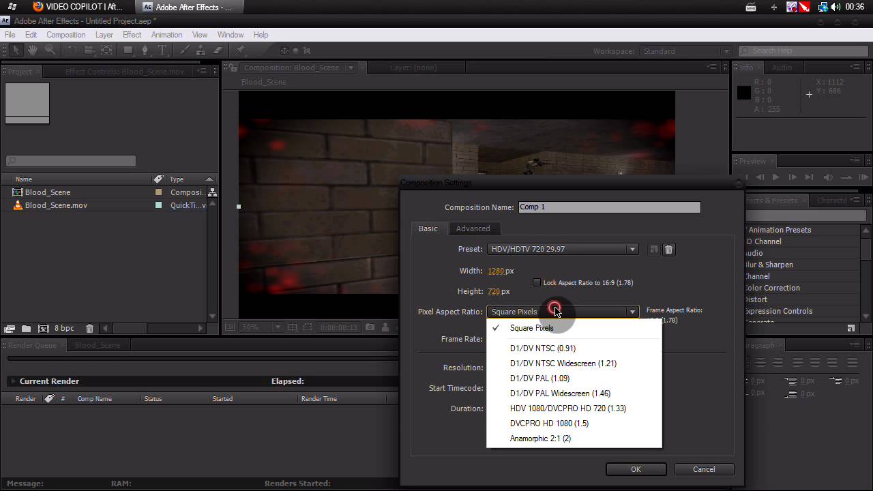Select Blood_Scene.mov in Project panel

[x=56, y=205]
